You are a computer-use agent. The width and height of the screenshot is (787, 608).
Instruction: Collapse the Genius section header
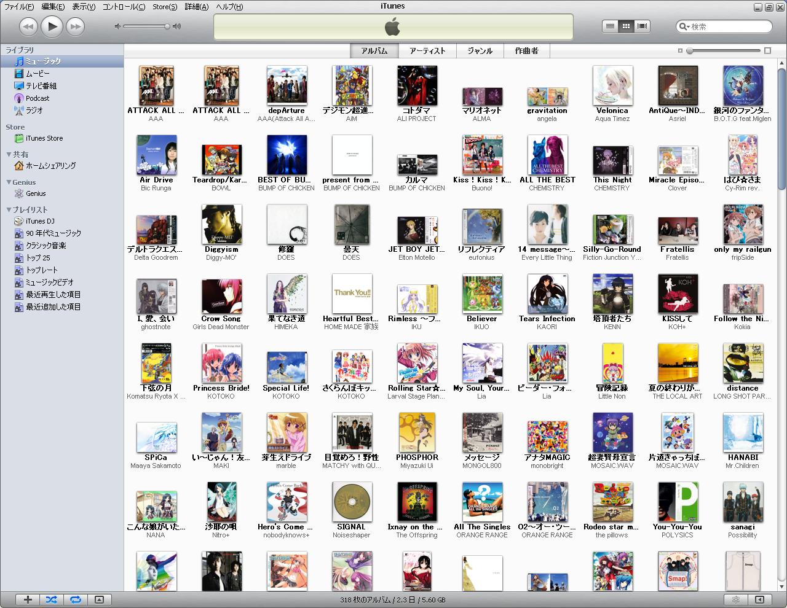point(9,182)
